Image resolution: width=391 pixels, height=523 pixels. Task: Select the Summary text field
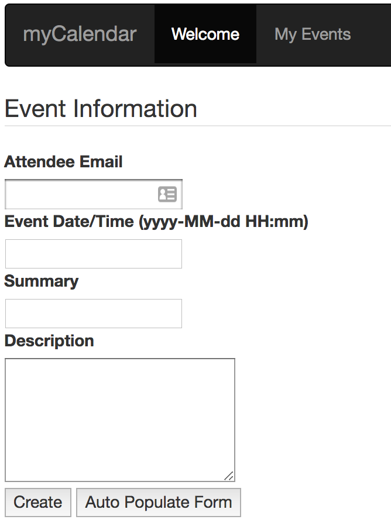click(94, 314)
